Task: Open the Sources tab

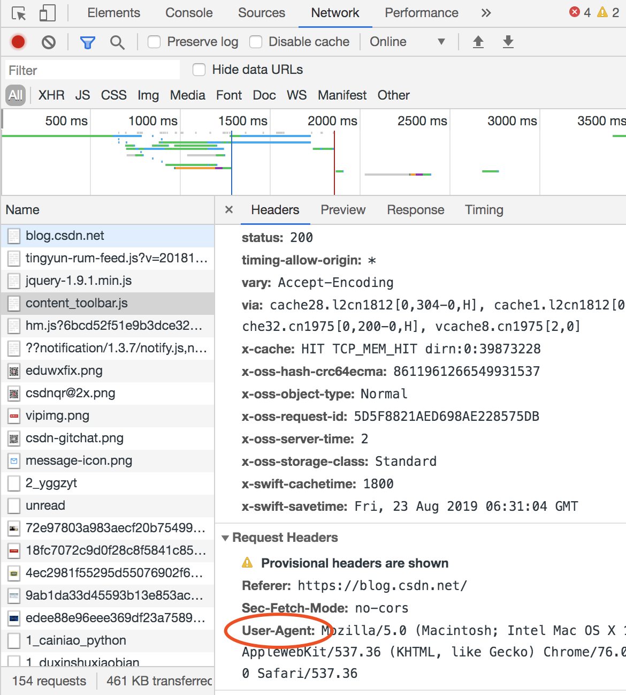Action: [262, 13]
